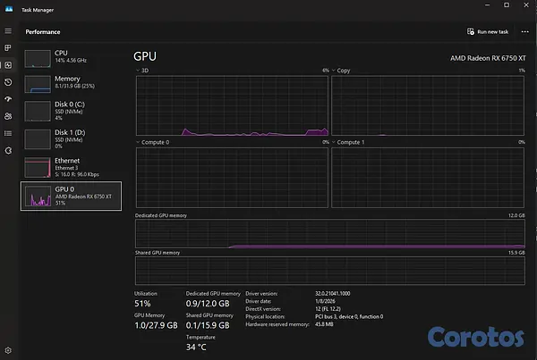This screenshot has height=360, width=537.
Task: Click the 45.8 MB hardware reserved value
Action: click(324, 324)
